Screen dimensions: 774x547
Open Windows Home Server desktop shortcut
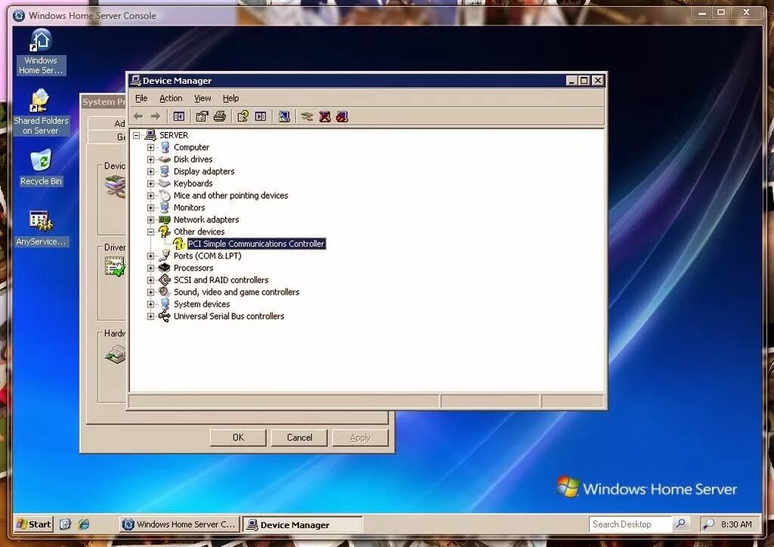[41, 52]
